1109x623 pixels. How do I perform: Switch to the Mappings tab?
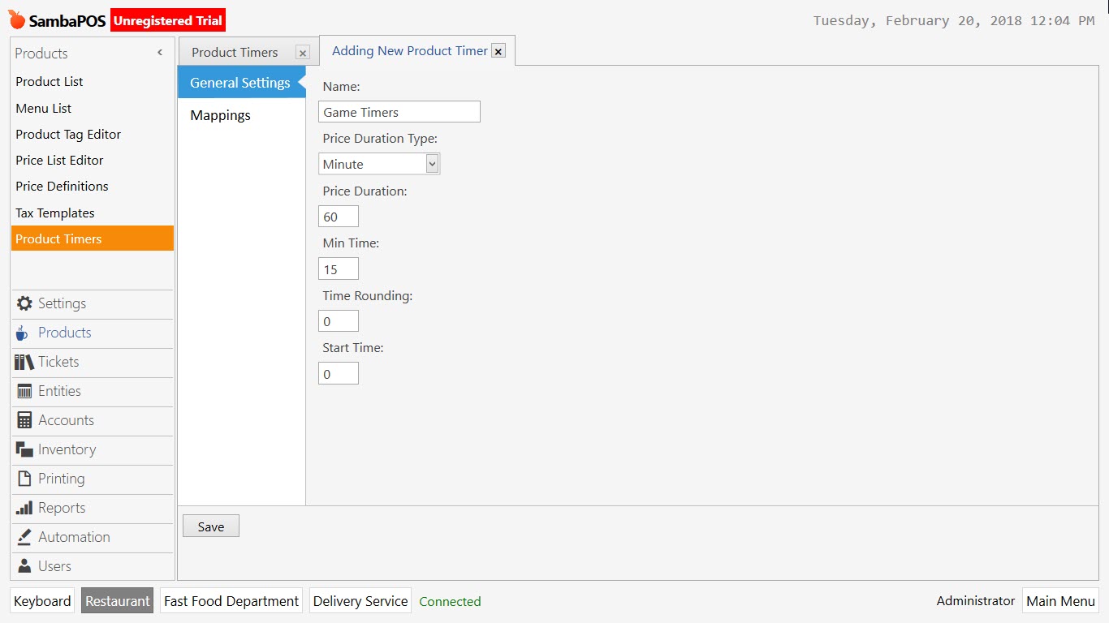[220, 115]
